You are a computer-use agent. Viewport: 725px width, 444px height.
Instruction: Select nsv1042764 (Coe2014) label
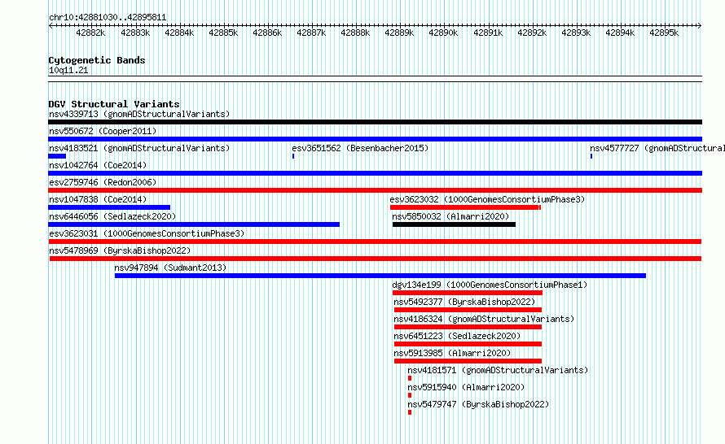(x=98, y=165)
